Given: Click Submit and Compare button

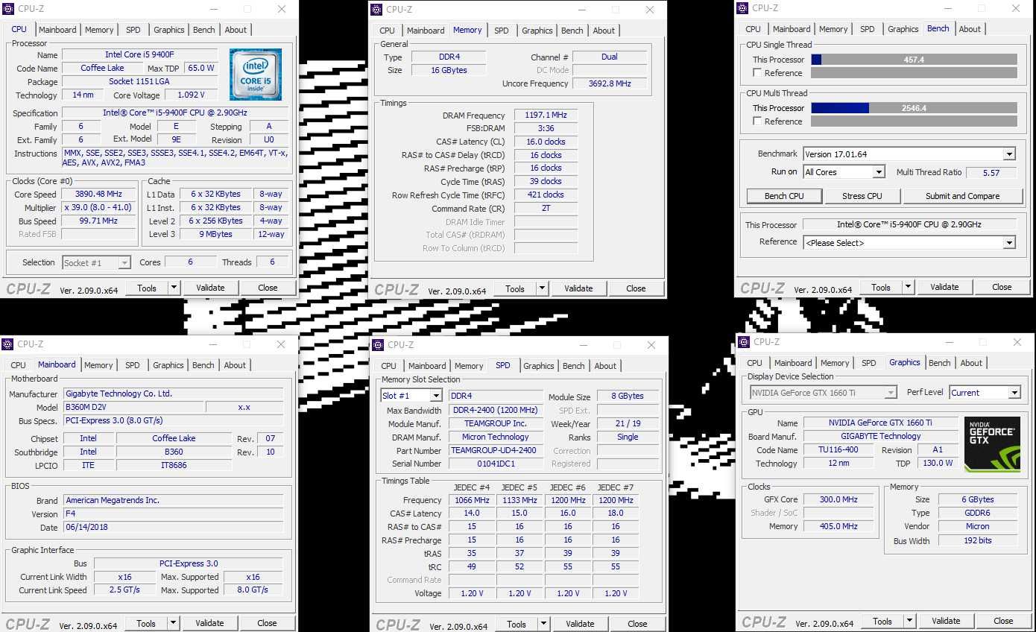Looking at the screenshot, I should 963,196.
